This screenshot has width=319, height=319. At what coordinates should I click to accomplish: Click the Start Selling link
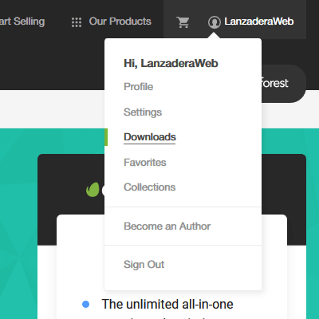pyautogui.click(x=22, y=22)
